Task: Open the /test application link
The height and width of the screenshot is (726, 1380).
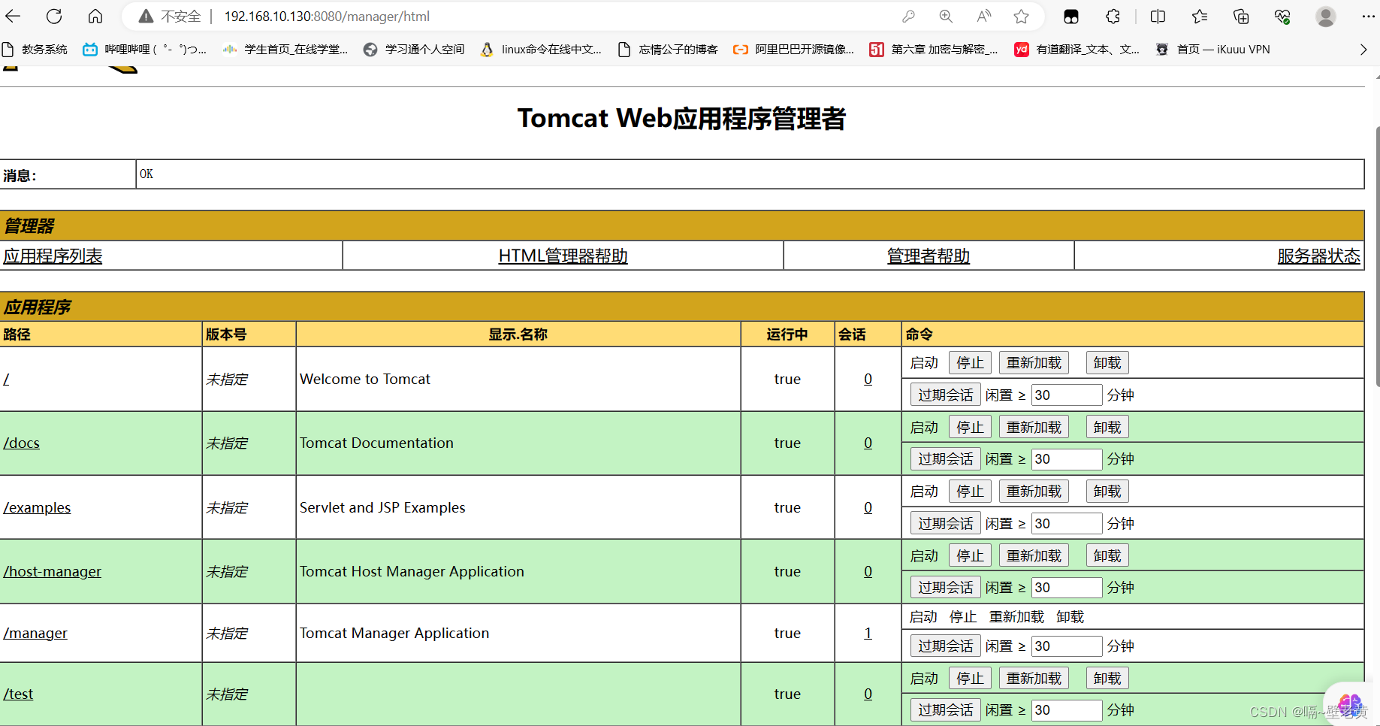Action: [18, 694]
